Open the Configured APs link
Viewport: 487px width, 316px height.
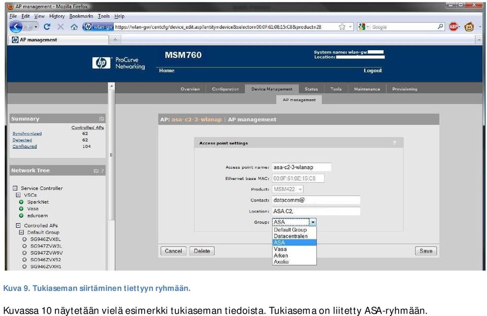click(24, 147)
